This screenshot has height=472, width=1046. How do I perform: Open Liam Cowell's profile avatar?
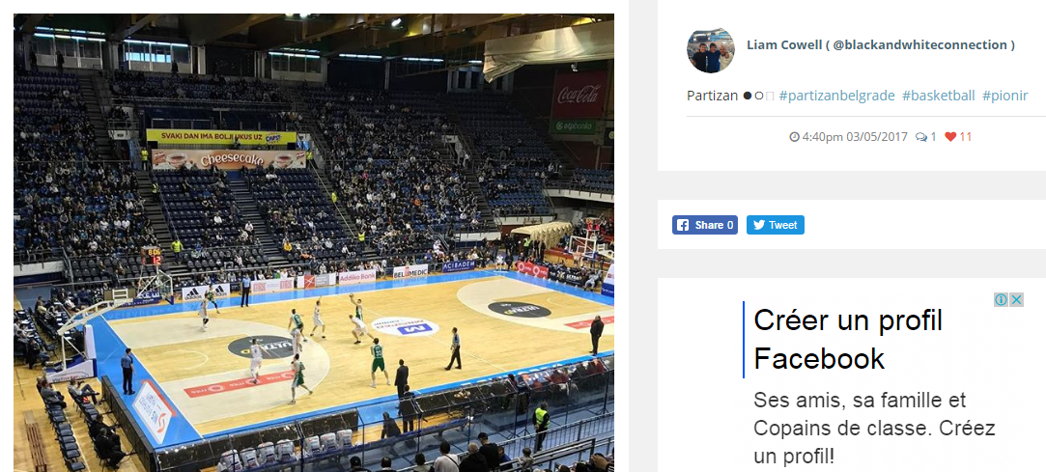711,50
